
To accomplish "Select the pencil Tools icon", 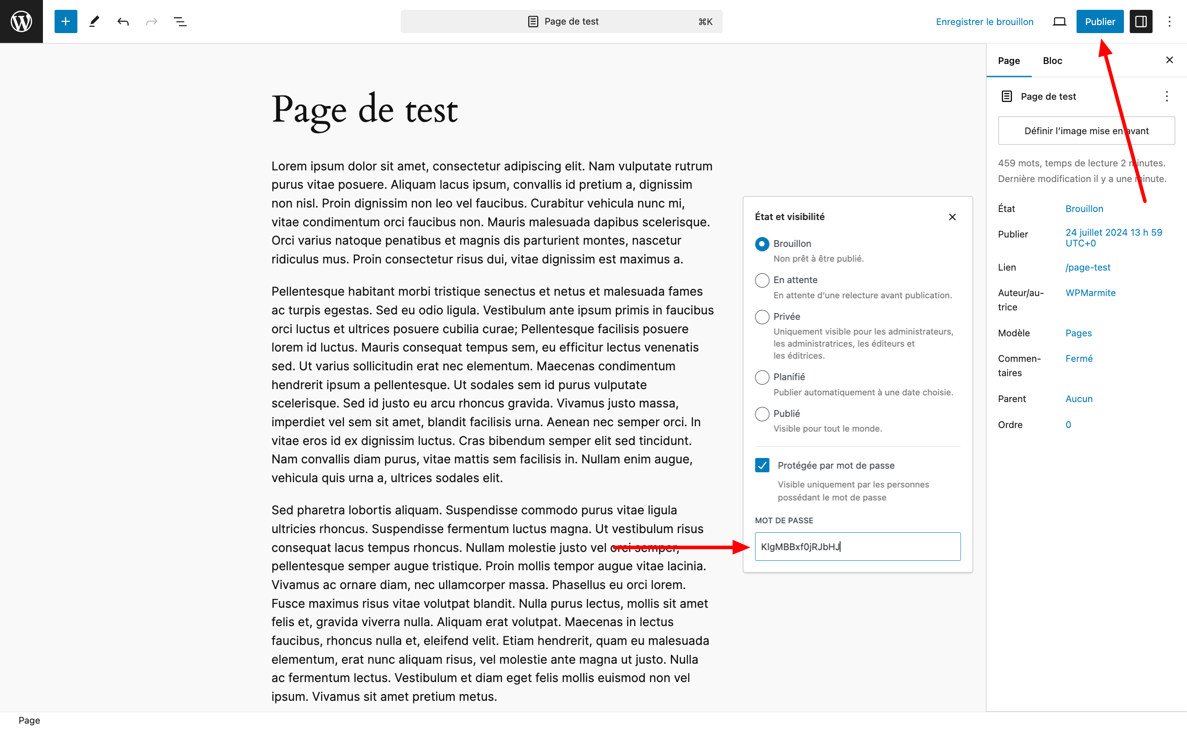I will pos(94,21).
